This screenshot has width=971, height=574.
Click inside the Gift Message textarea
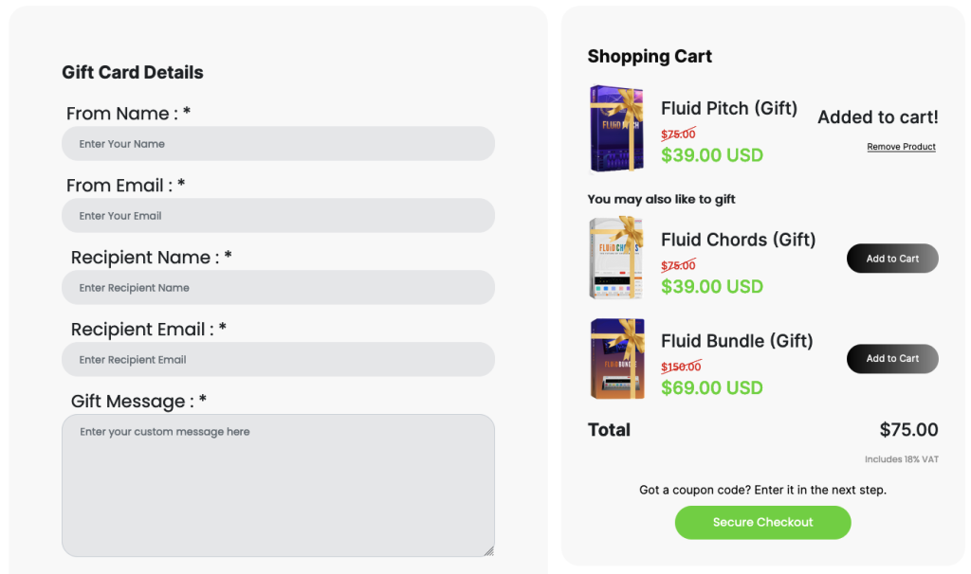278,486
